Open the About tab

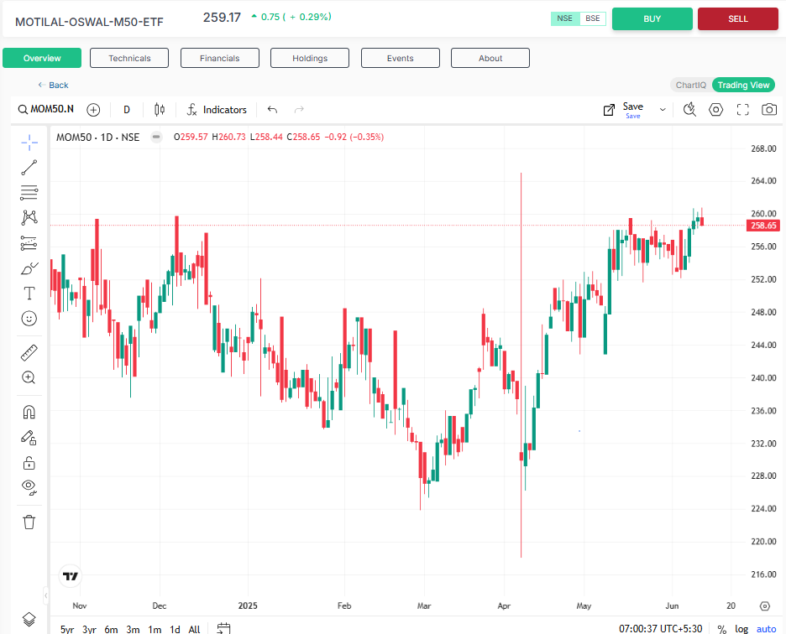[x=490, y=58]
